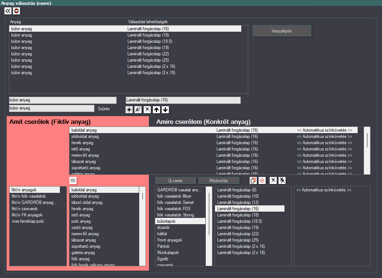Select Munkalapok category

pos(180,253)
